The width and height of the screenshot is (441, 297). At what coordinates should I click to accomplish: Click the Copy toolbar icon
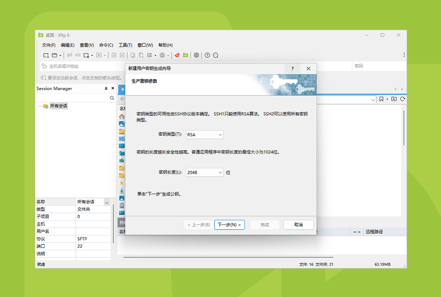point(133,55)
